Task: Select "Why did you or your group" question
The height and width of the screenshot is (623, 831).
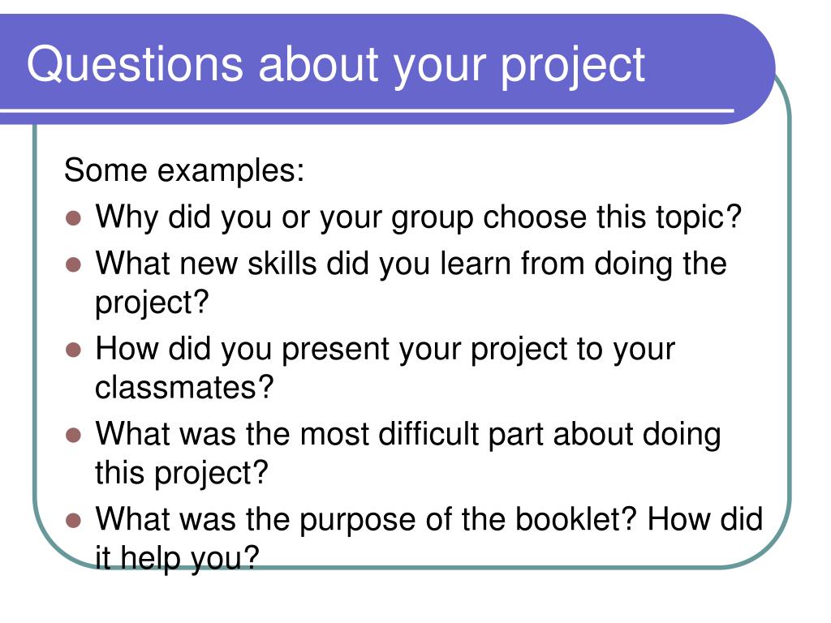Action: pos(418,217)
